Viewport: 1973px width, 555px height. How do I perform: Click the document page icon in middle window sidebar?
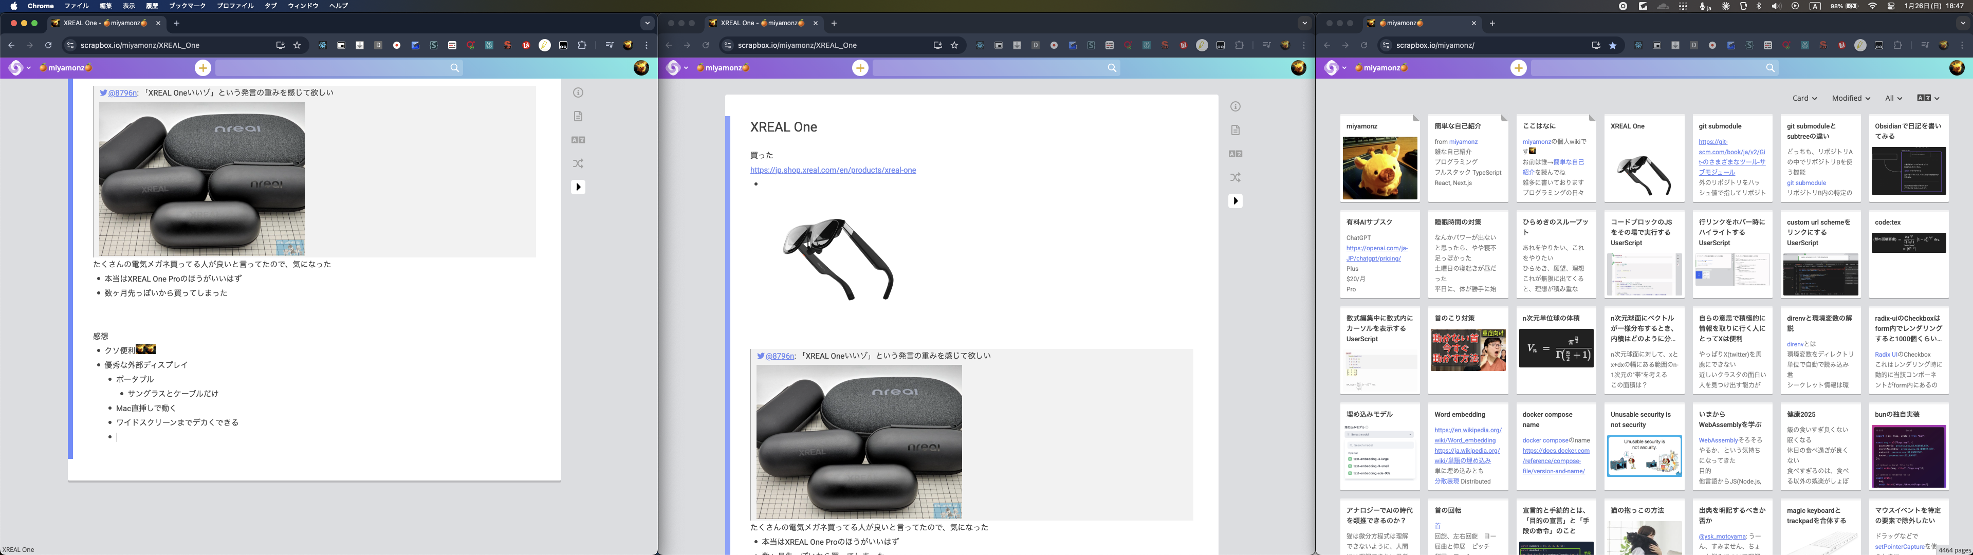(x=1236, y=130)
